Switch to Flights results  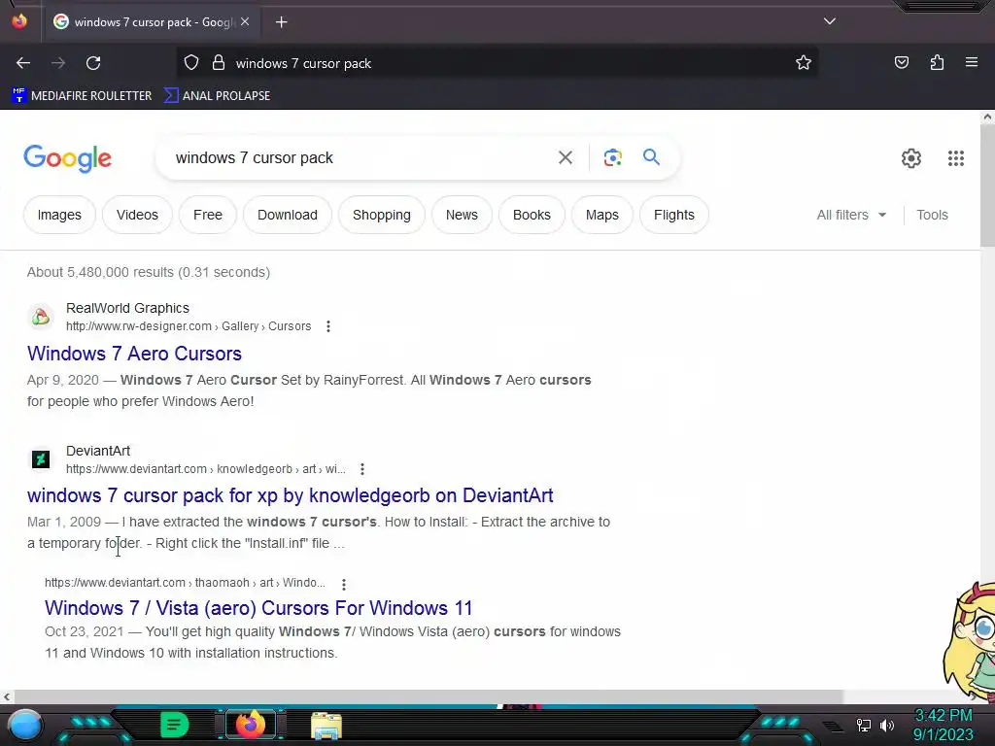[674, 215]
